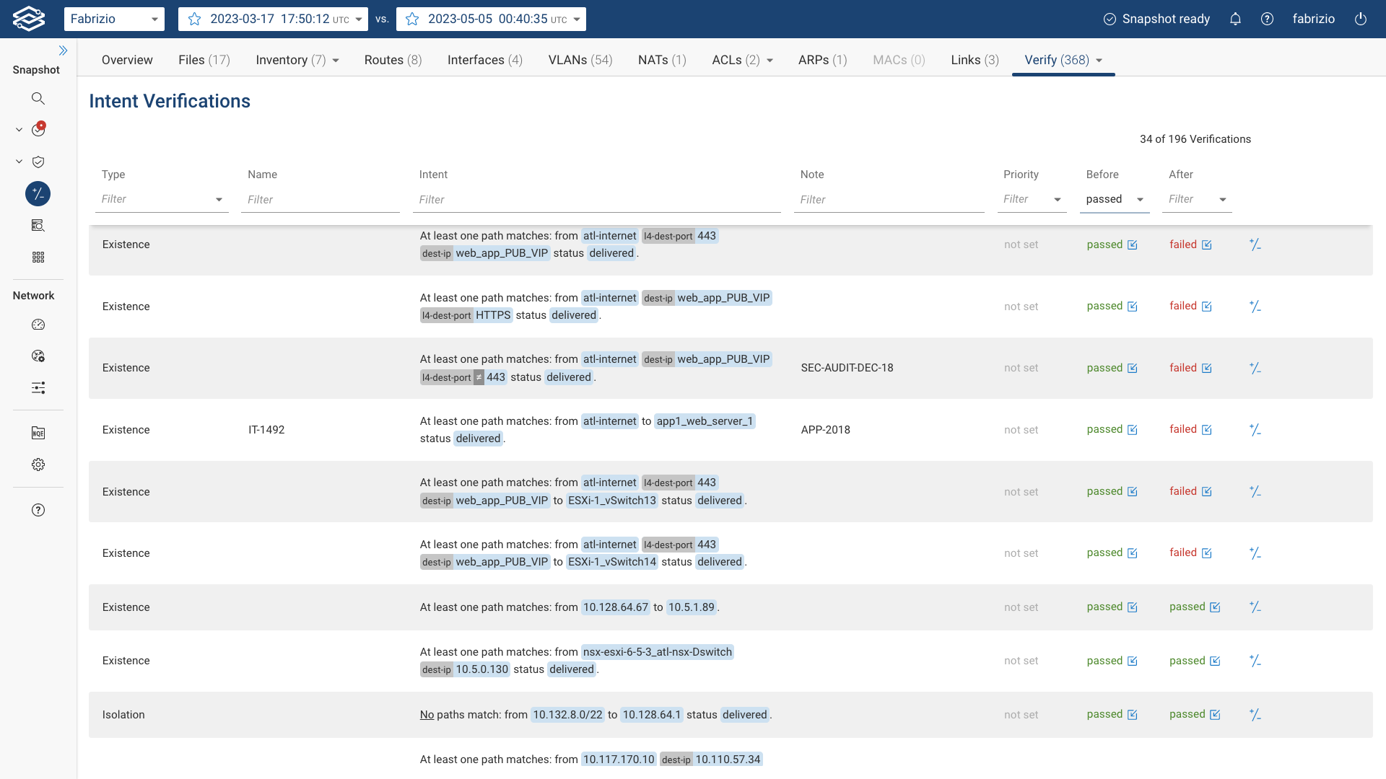This screenshot has height=779, width=1386.
Task: Click the diff icon on IT-1492 row
Action: coord(1255,430)
